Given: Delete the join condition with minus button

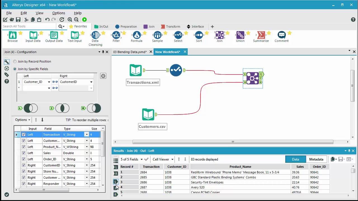Looking at the screenshot, I should [103, 76].
